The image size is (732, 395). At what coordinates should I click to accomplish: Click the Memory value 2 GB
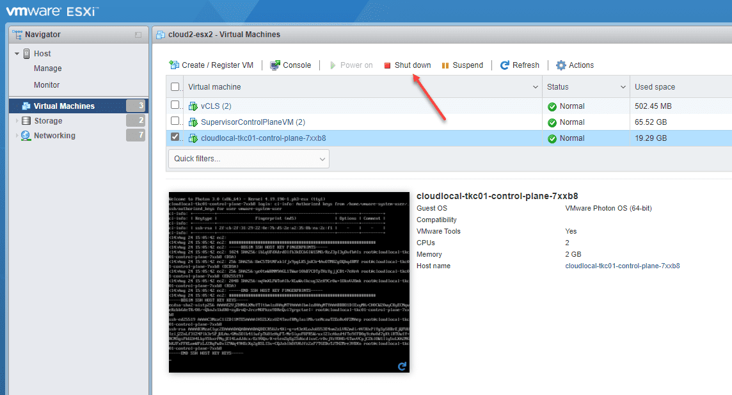tap(573, 254)
